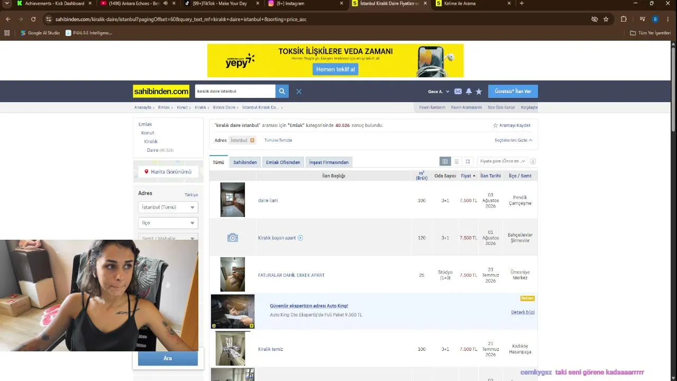Select the Emlak Ofisinden tab
This screenshot has width=677, height=381.
(x=283, y=162)
